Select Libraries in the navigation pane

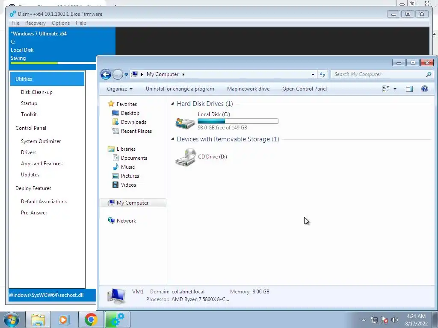point(126,149)
